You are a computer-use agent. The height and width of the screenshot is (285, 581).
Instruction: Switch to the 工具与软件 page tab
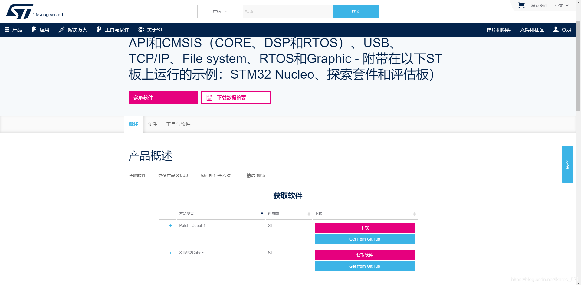pos(178,124)
